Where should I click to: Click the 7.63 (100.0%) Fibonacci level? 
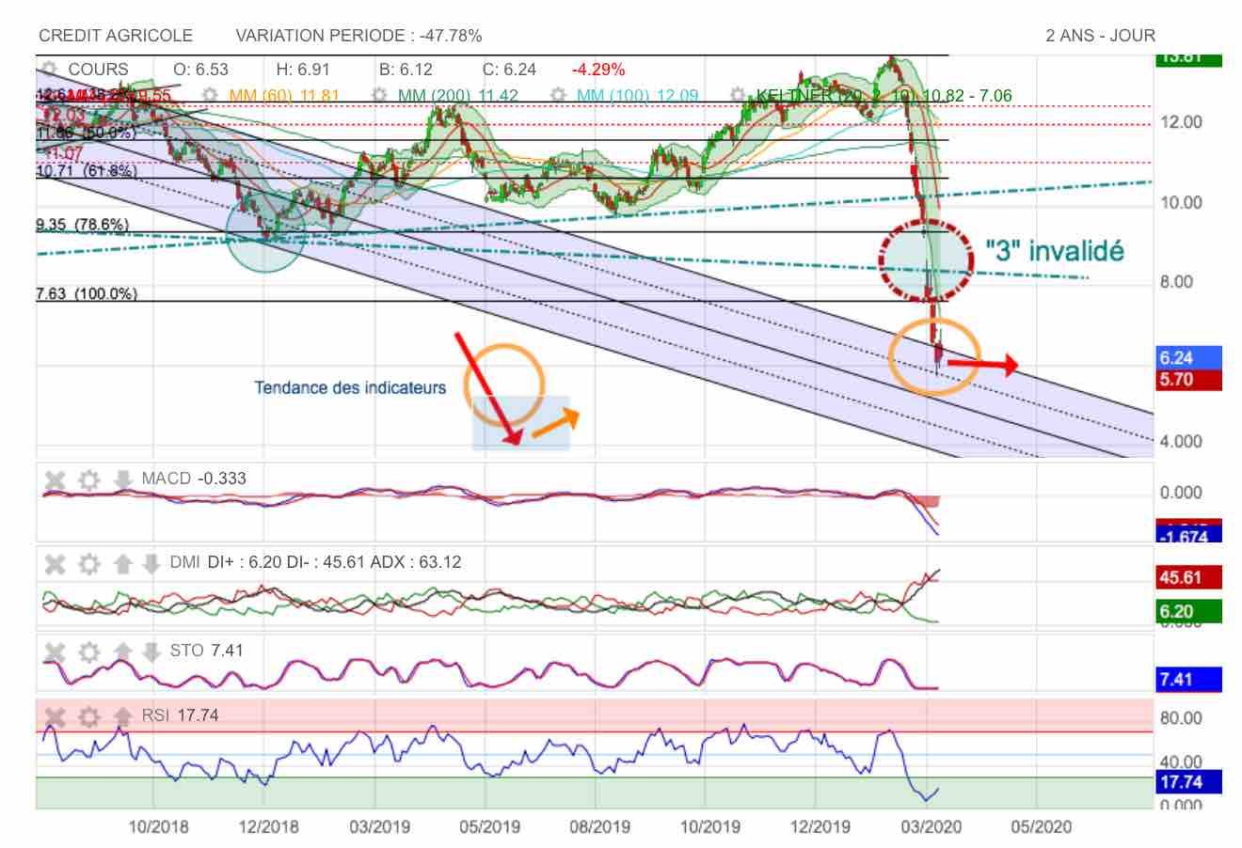(x=87, y=293)
